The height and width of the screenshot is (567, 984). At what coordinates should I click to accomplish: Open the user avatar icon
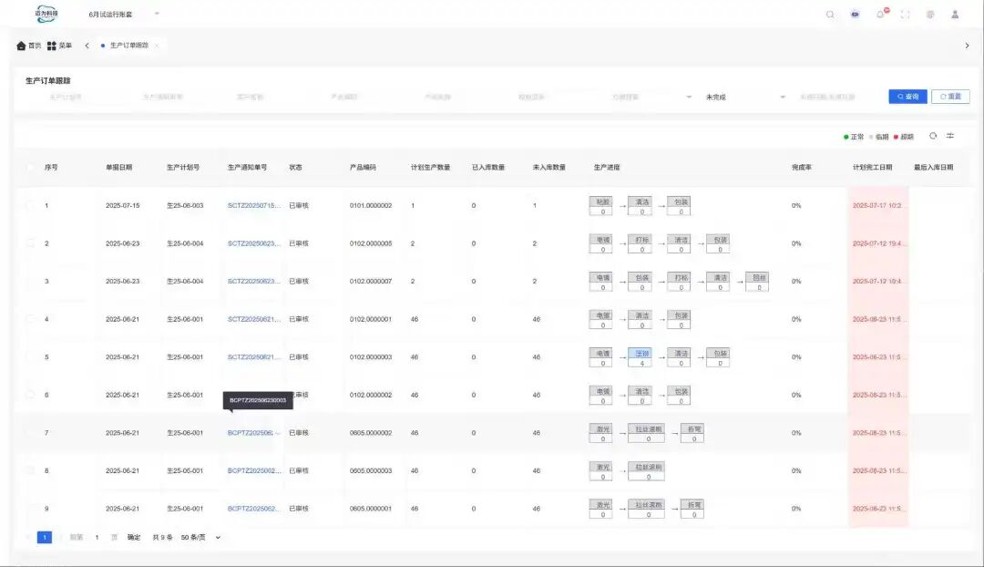[955, 15]
